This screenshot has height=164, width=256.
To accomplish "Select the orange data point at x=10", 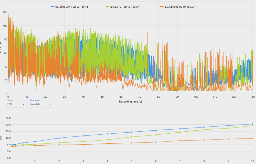I will [x=253, y=138].
